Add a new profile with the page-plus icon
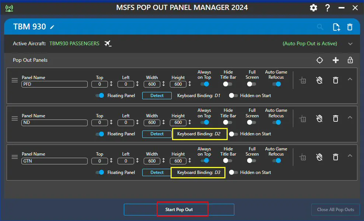 (336, 27)
